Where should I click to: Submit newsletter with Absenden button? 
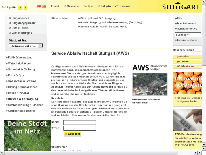click(x=73, y=134)
